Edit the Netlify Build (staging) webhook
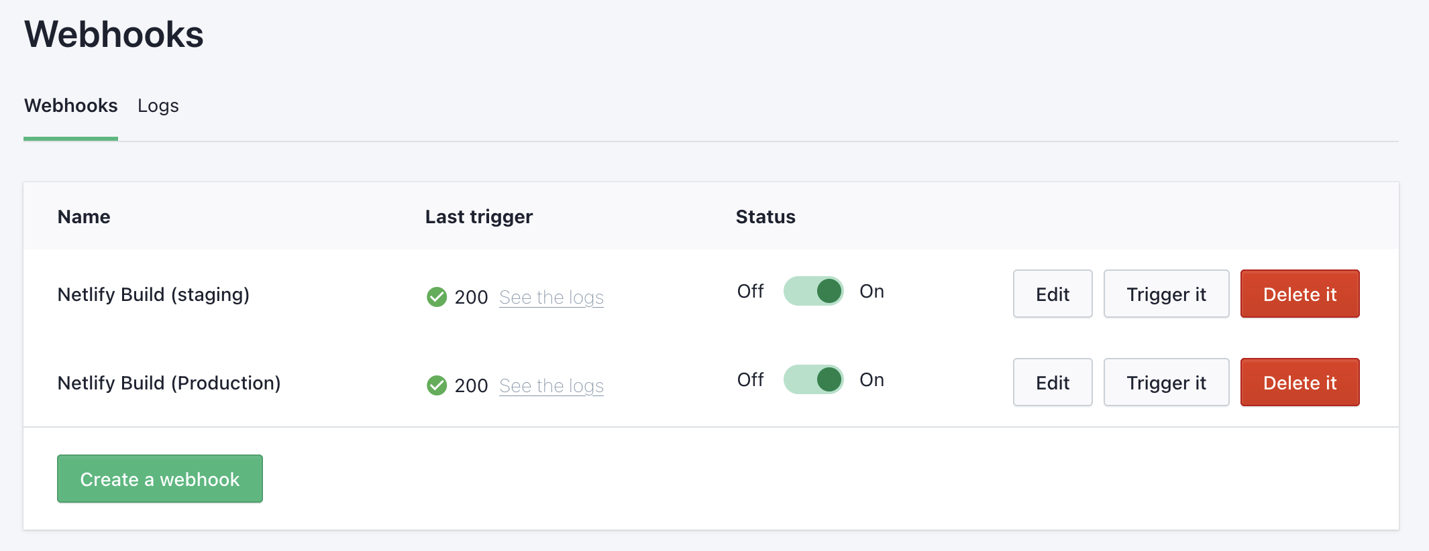Viewport: 1429px width, 551px height. pyautogui.click(x=1053, y=294)
